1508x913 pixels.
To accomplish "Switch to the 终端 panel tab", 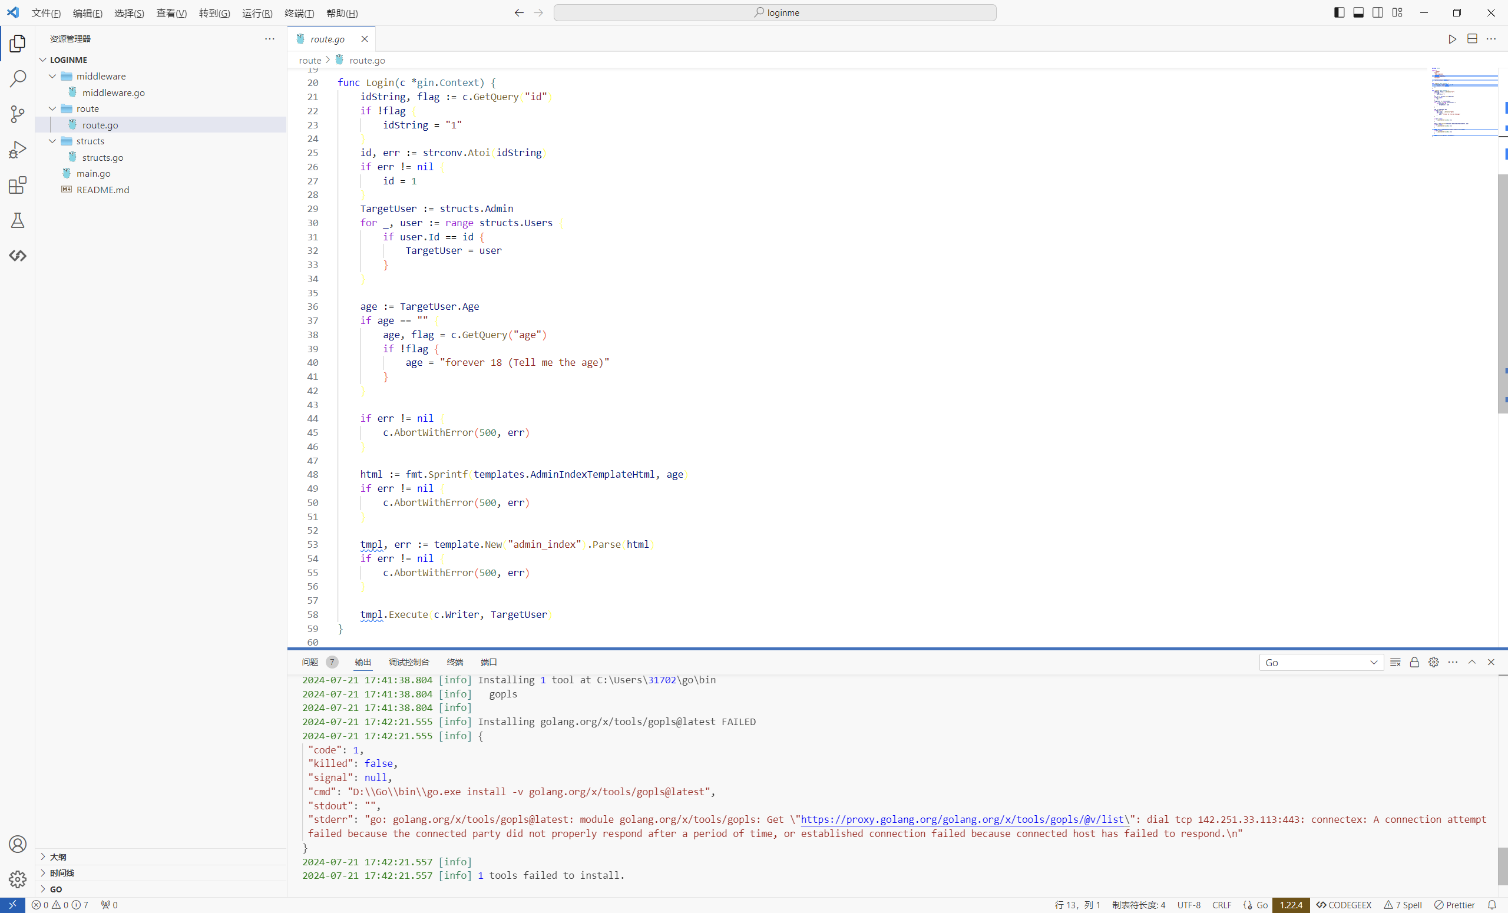I will coord(455,662).
